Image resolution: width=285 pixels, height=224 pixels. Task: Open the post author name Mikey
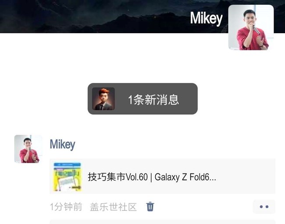tap(63, 144)
